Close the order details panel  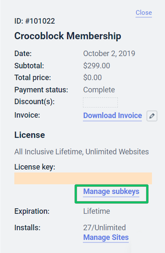point(144,13)
